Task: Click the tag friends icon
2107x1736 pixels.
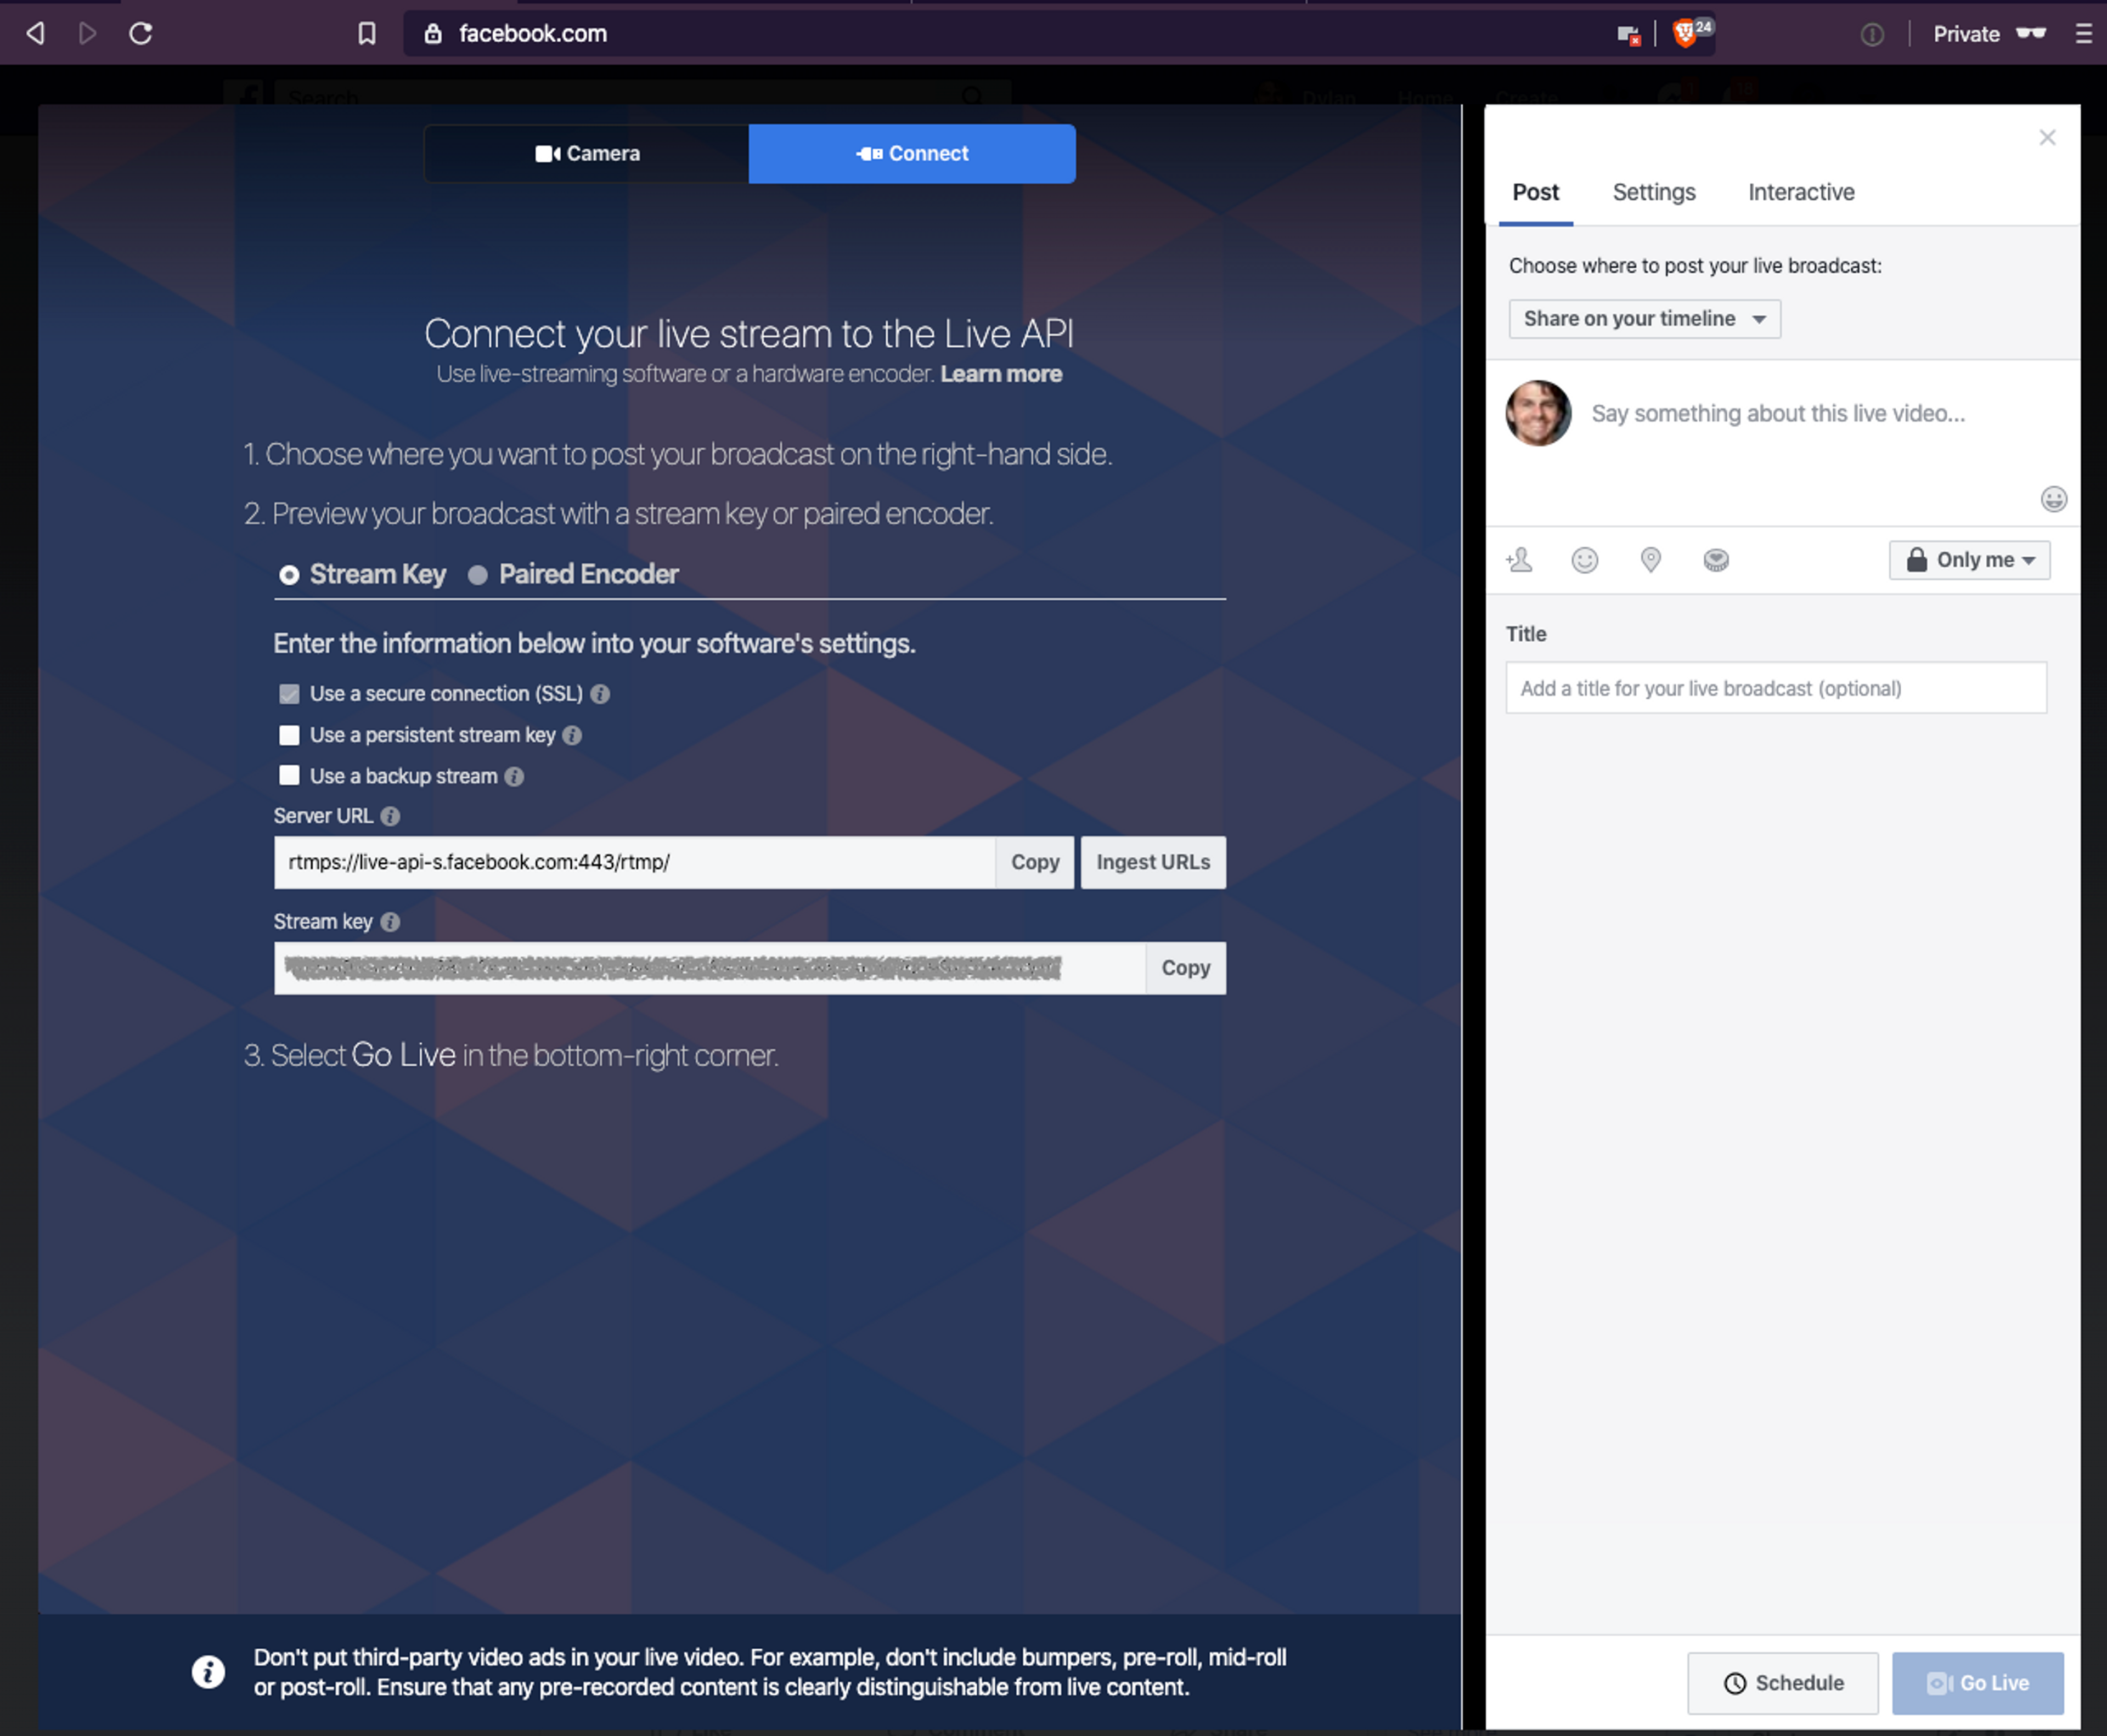Action: pos(1520,560)
